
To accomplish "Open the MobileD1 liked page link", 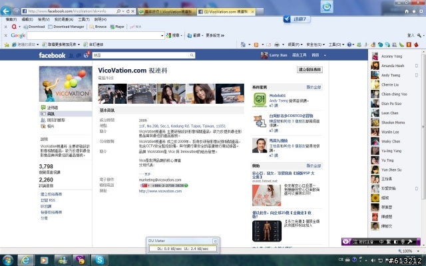I will click(278, 96).
